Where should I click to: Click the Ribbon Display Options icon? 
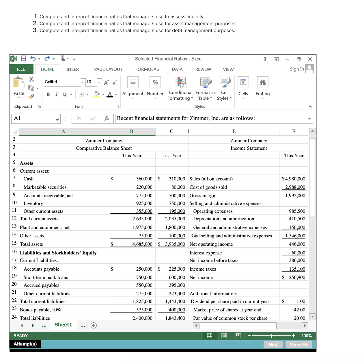pyautogui.click(x=276, y=59)
